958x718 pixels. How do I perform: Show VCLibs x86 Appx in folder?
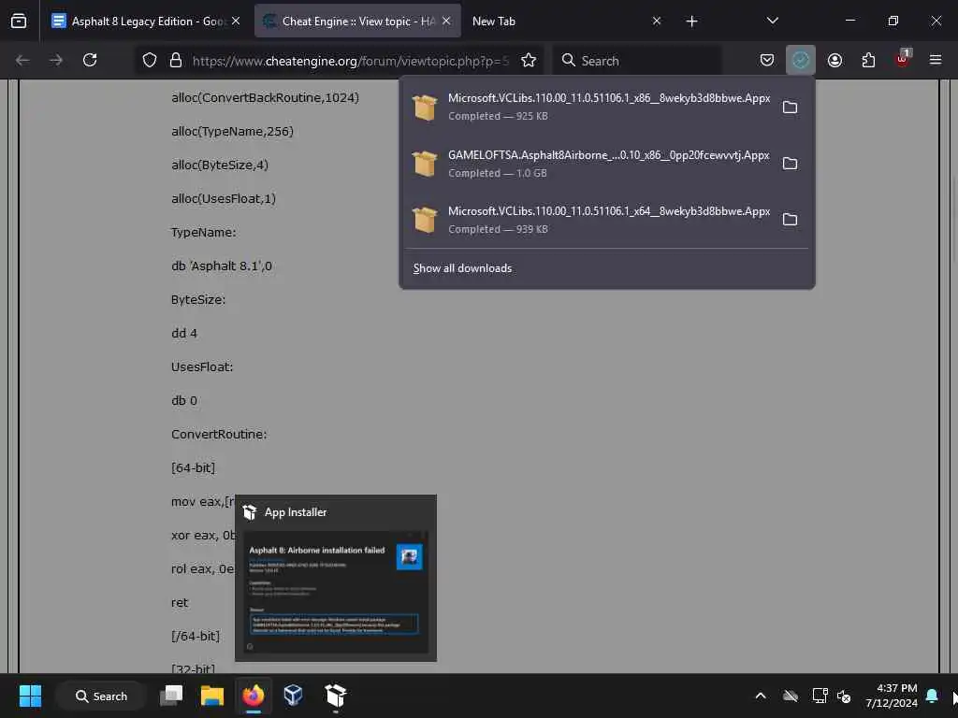tap(790, 108)
